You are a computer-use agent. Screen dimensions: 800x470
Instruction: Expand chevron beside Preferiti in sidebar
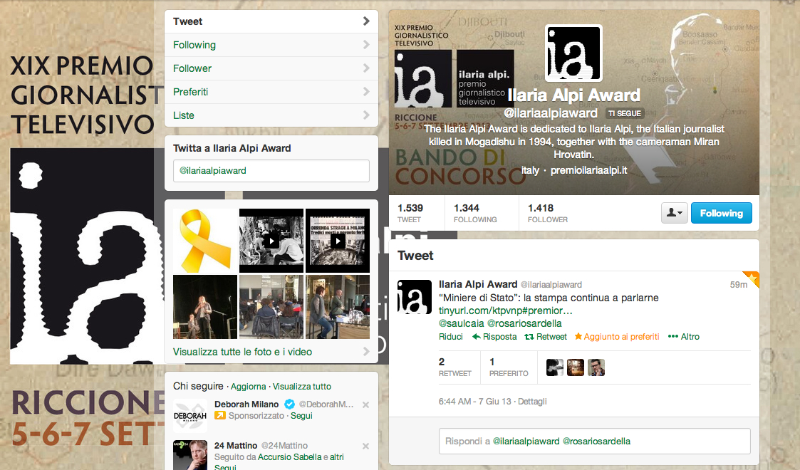click(x=366, y=91)
